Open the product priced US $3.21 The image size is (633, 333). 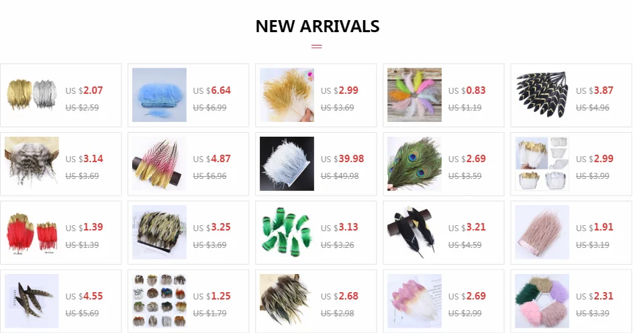coord(467,227)
